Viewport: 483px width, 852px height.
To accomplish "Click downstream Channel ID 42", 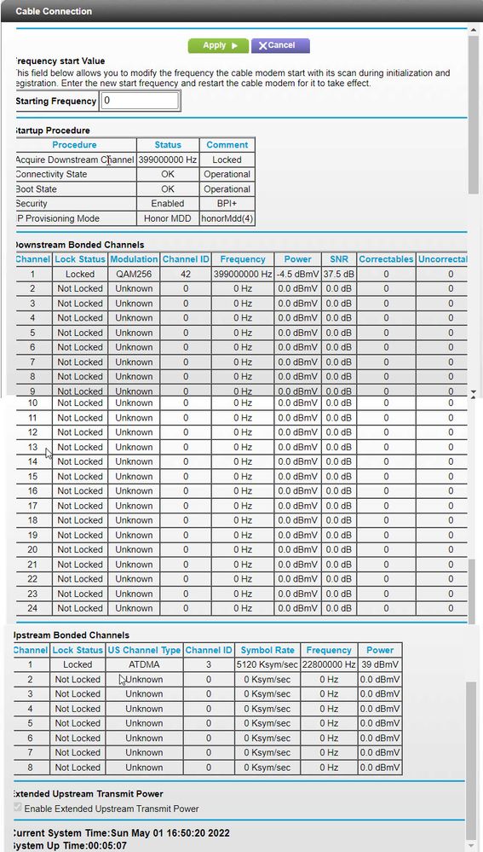I will click(x=186, y=274).
